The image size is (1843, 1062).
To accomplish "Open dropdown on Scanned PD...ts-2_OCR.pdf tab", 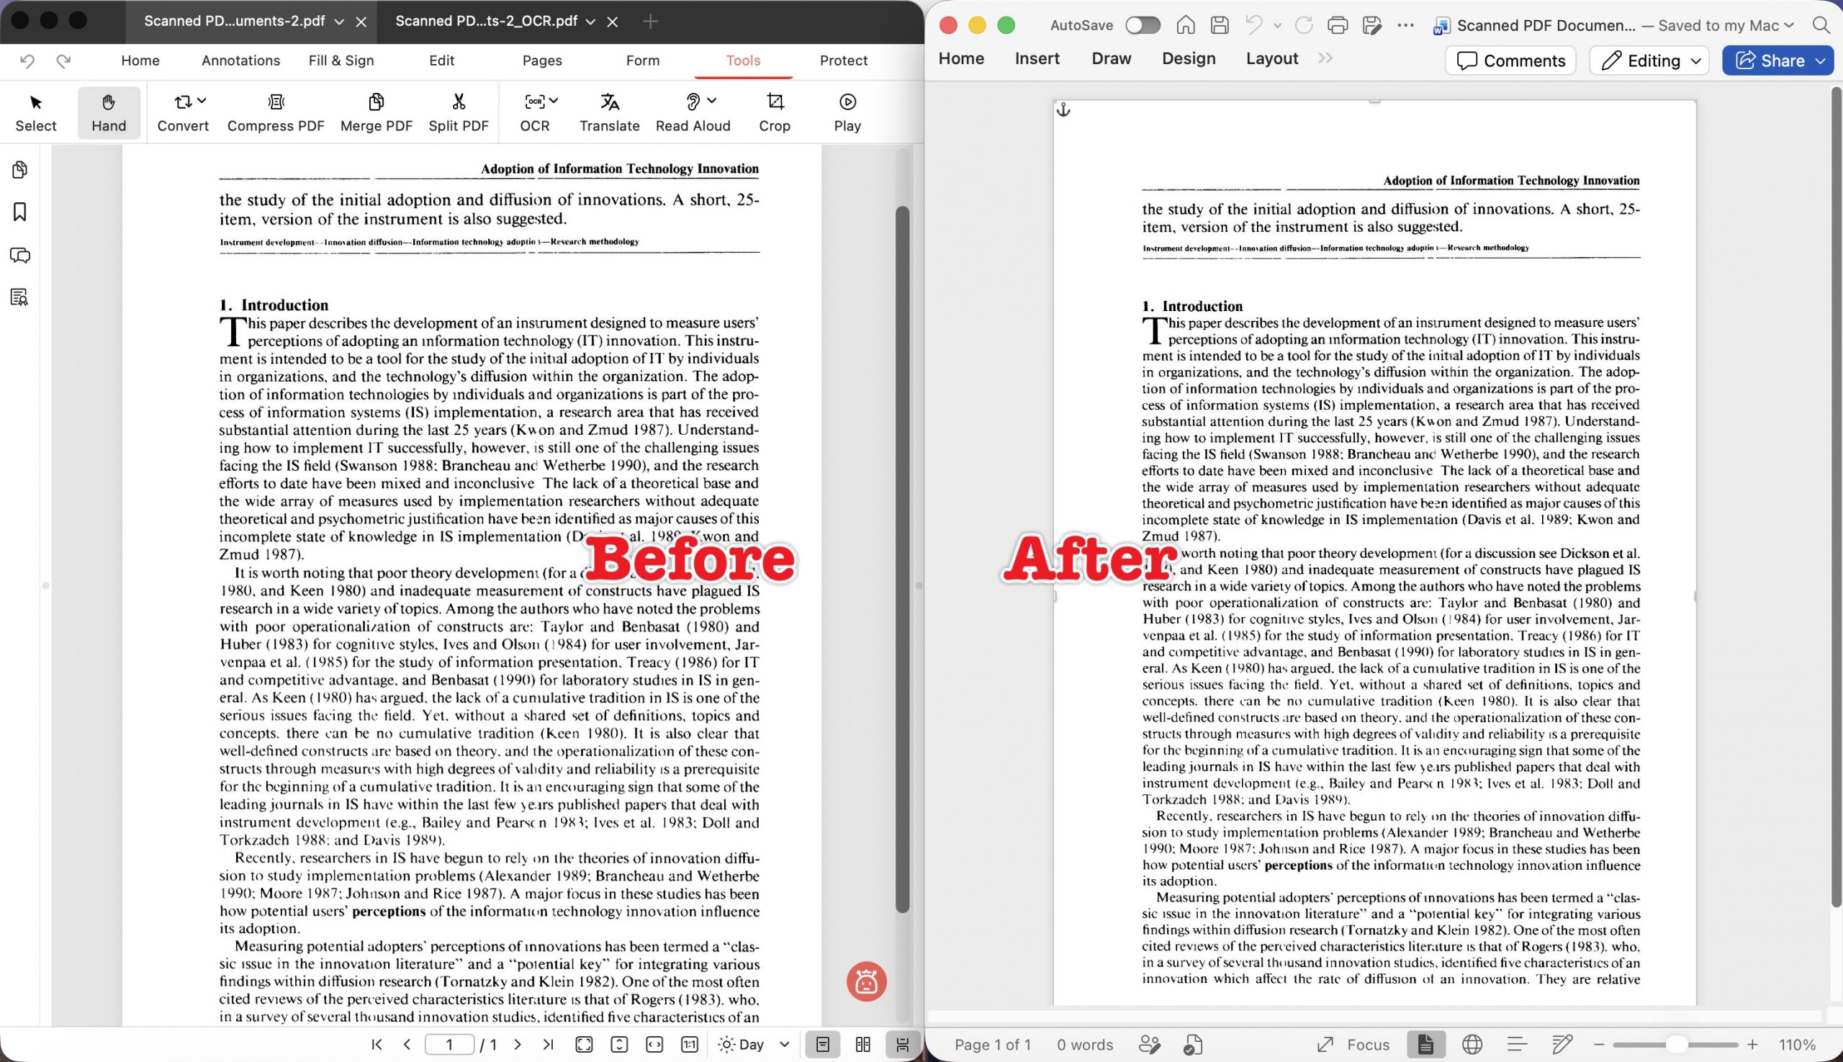I will tap(591, 22).
